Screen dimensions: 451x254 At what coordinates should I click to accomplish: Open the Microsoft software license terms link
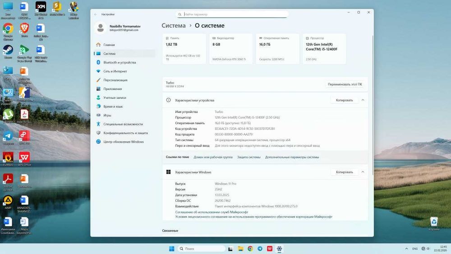point(253,217)
